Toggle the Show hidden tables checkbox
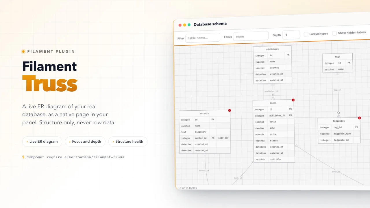 click(334, 33)
